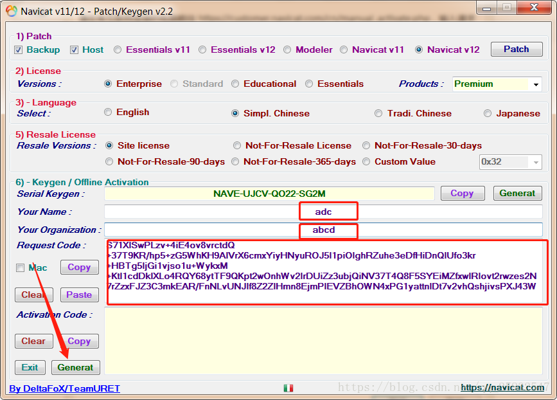Choose Simpl. Chinese language option
The width and height of the screenshot is (557, 400).
pos(235,113)
